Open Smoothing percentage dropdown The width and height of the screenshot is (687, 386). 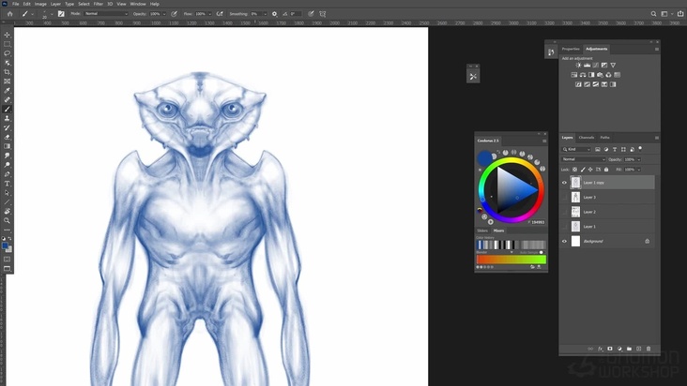tap(265, 14)
